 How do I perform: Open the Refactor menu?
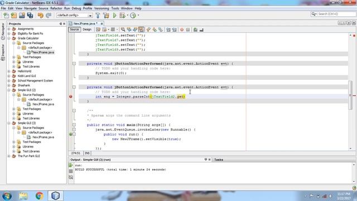pos(56,8)
